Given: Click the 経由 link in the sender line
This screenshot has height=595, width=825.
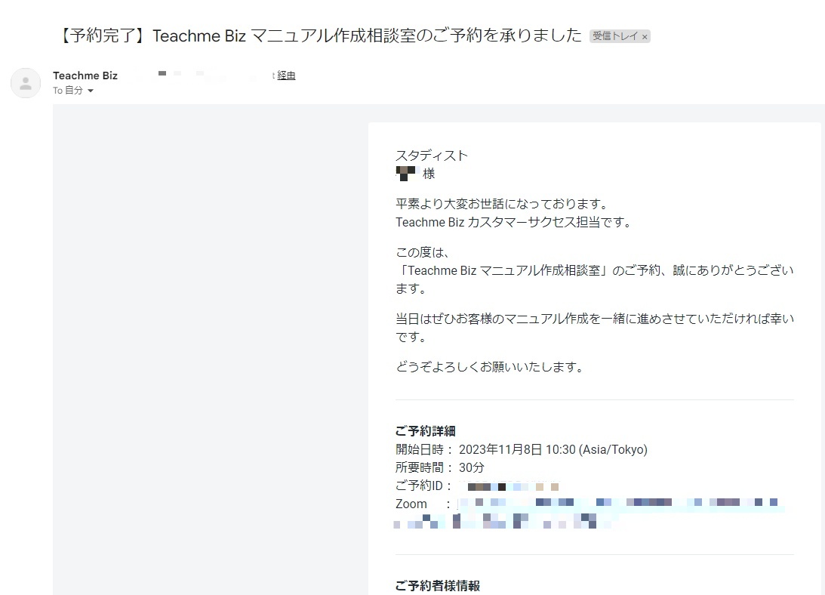Looking at the screenshot, I should [x=286, y=76].
